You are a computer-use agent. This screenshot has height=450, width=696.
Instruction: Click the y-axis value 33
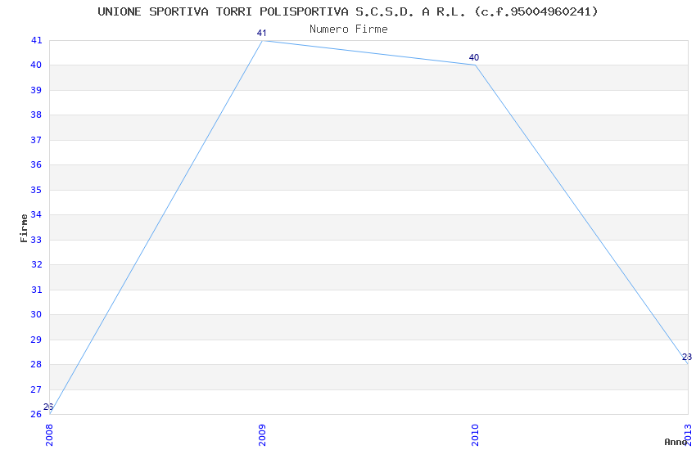coord(36,240)
